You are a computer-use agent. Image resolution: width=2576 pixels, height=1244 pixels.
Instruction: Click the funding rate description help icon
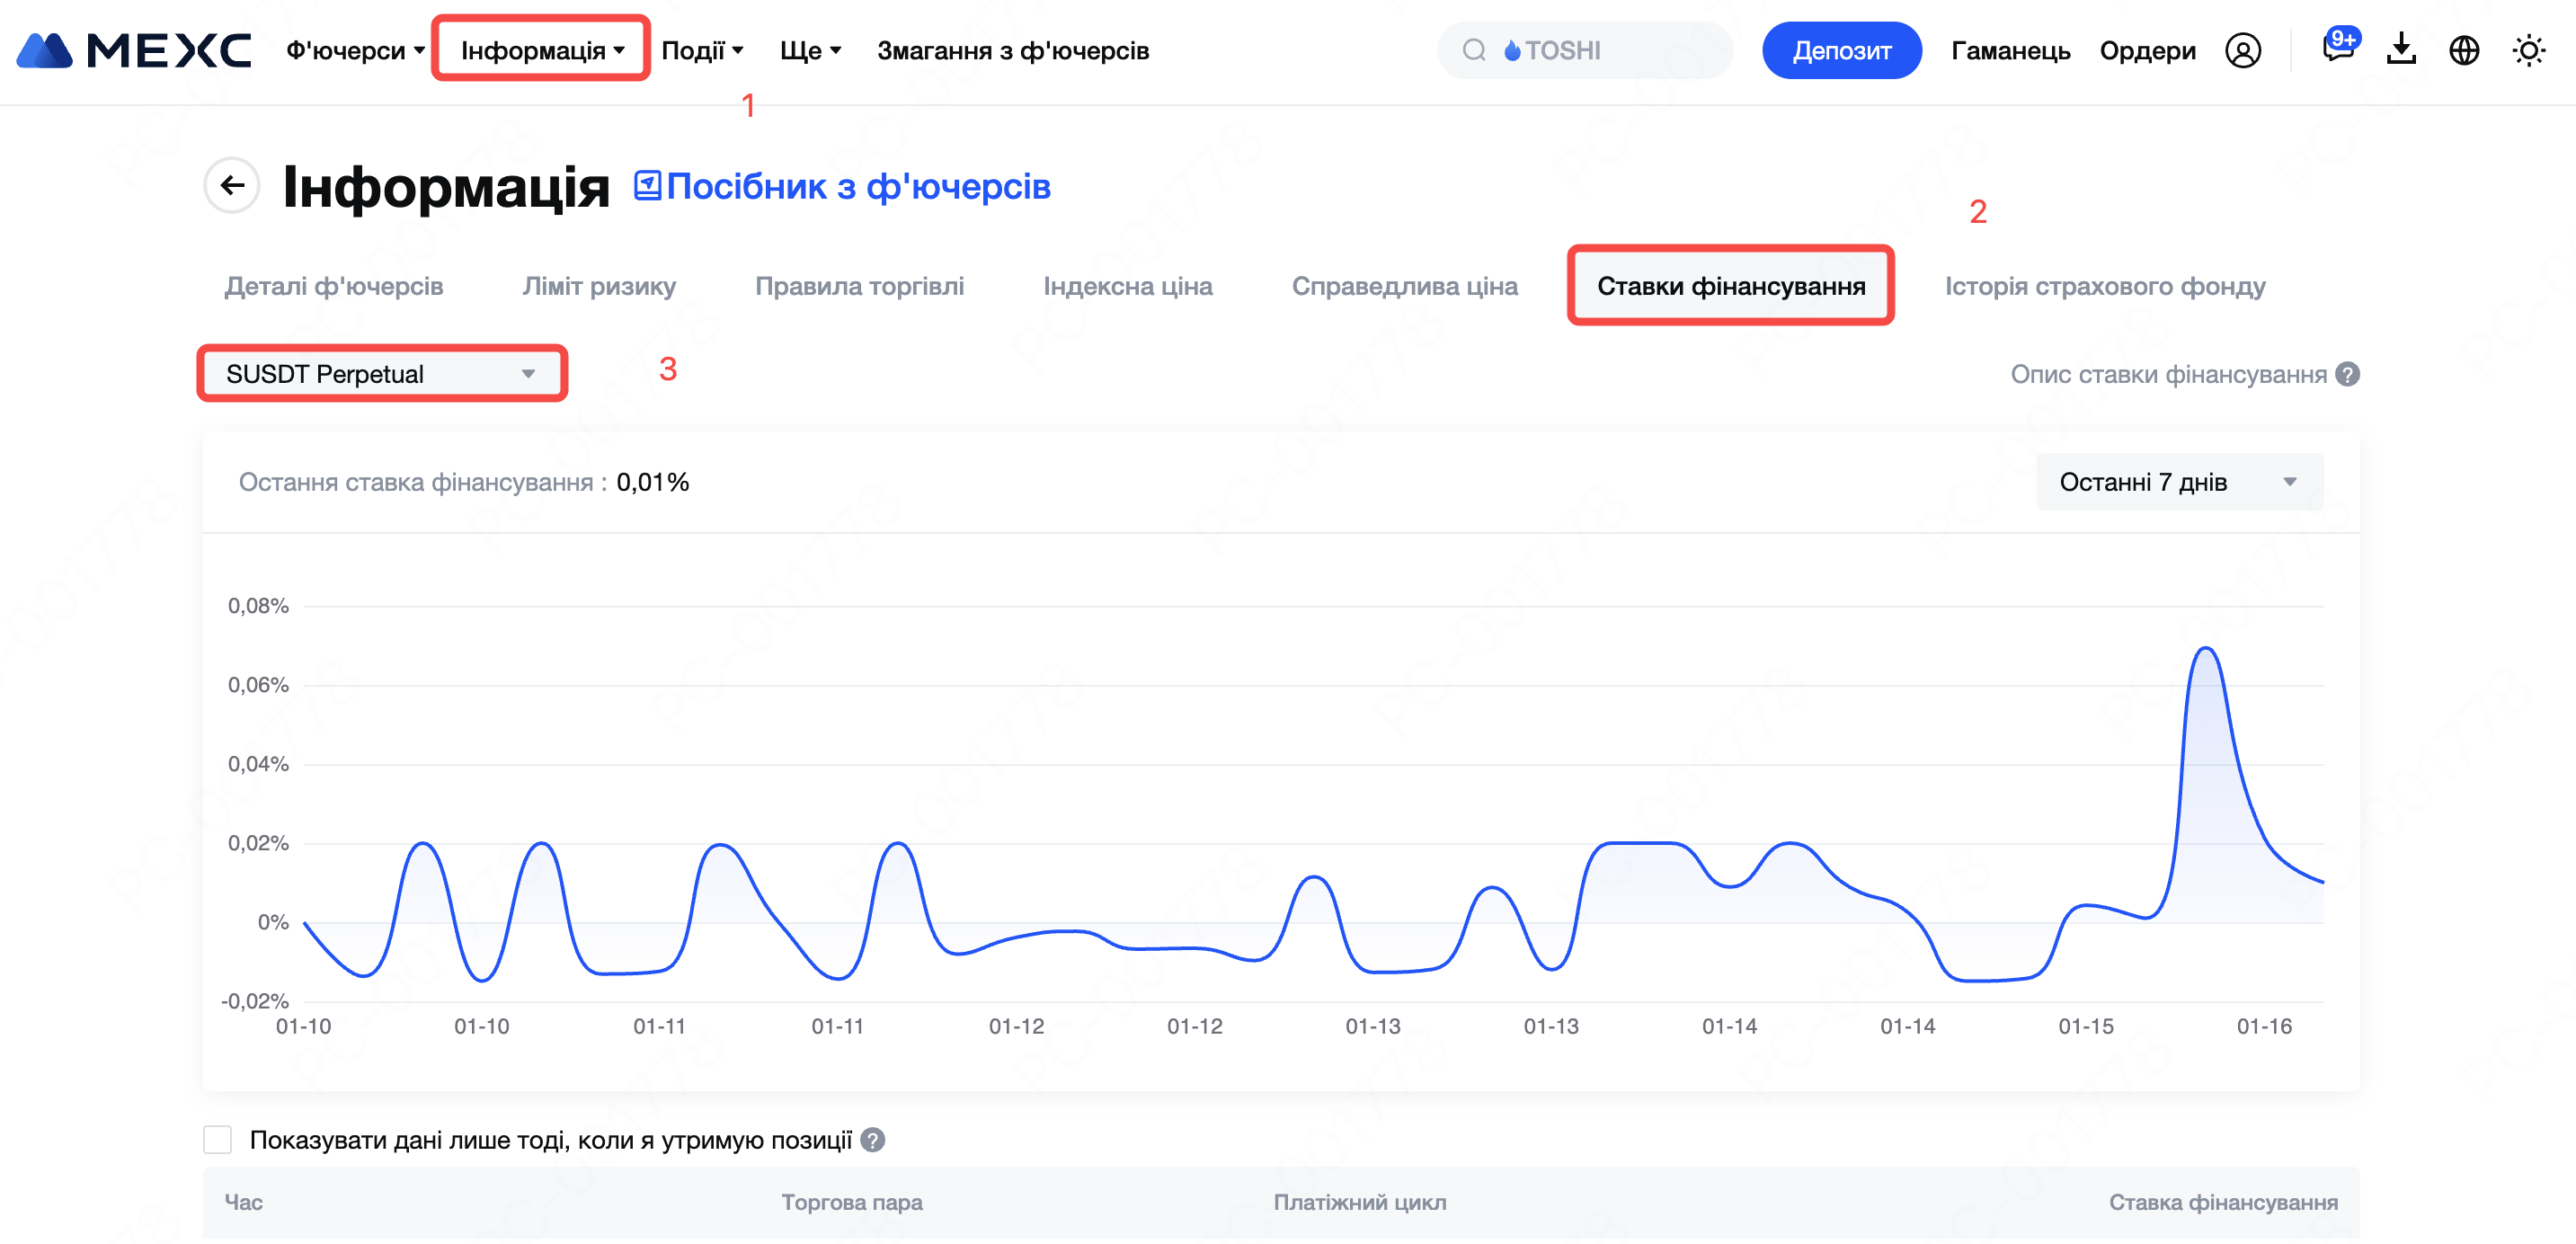(x=2347, y=374)
